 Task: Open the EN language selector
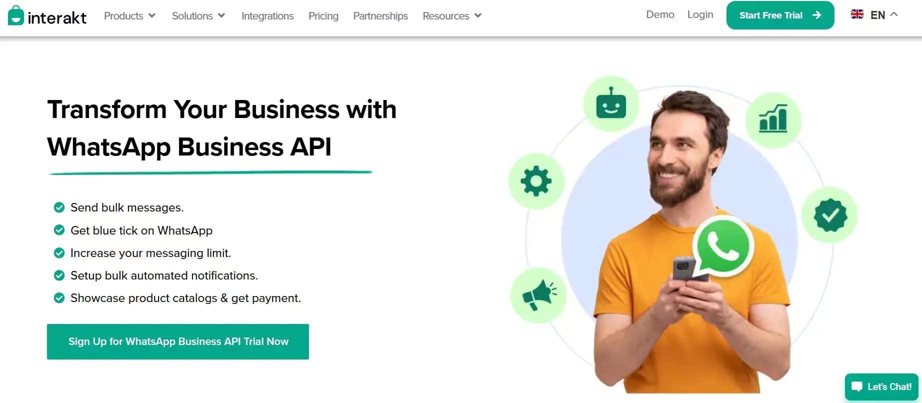coord(875,15)
